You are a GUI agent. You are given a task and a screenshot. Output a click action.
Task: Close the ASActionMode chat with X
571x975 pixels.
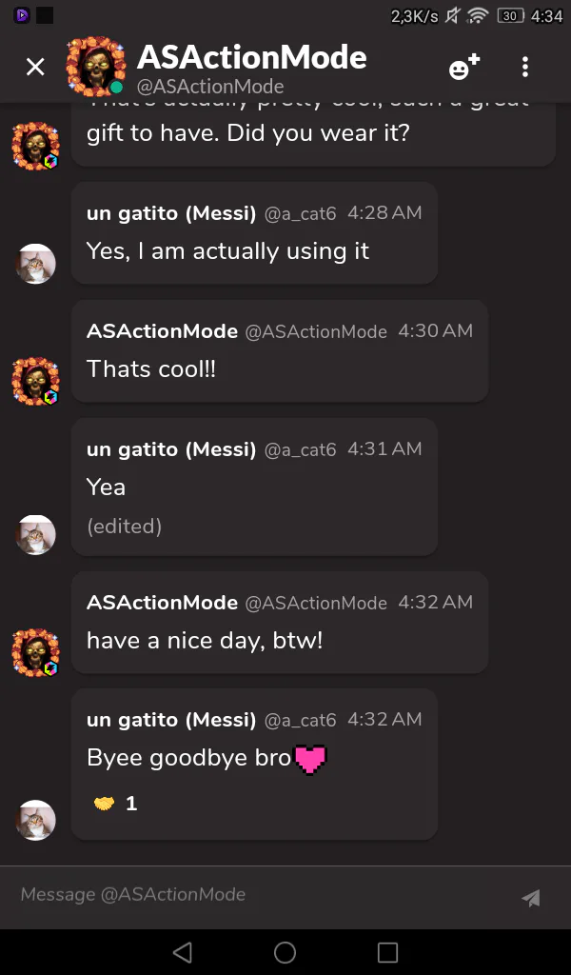[35, 67]
